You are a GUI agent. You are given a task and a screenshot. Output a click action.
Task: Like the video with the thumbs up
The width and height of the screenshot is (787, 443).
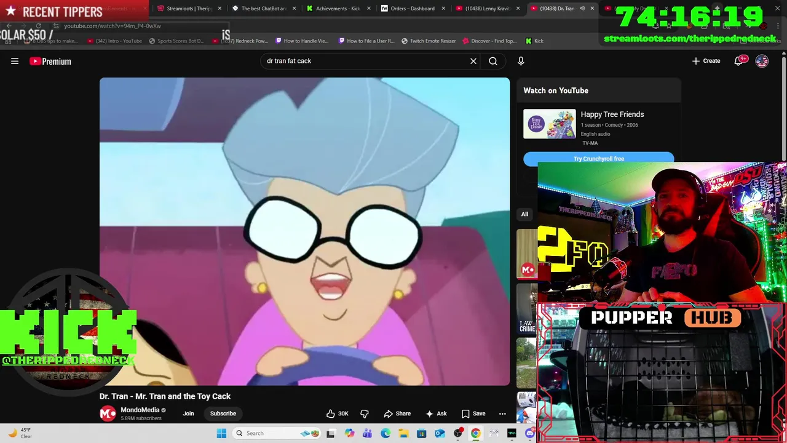tap(338, 413)
